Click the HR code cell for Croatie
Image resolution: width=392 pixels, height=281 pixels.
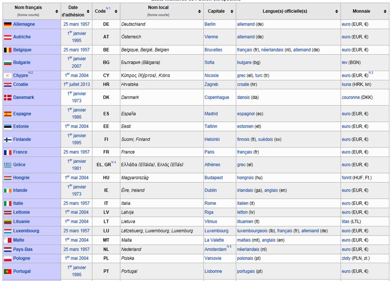tap(106, 84)
